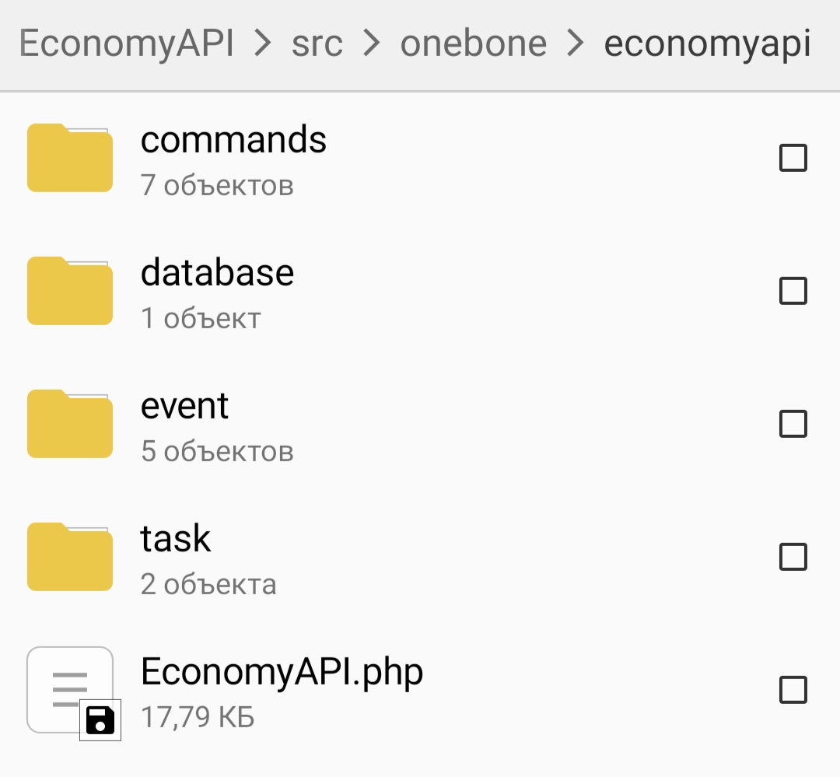Click chevron between src and onebone
The height and width of the screenshot is (777, 840).
(372, 44)
